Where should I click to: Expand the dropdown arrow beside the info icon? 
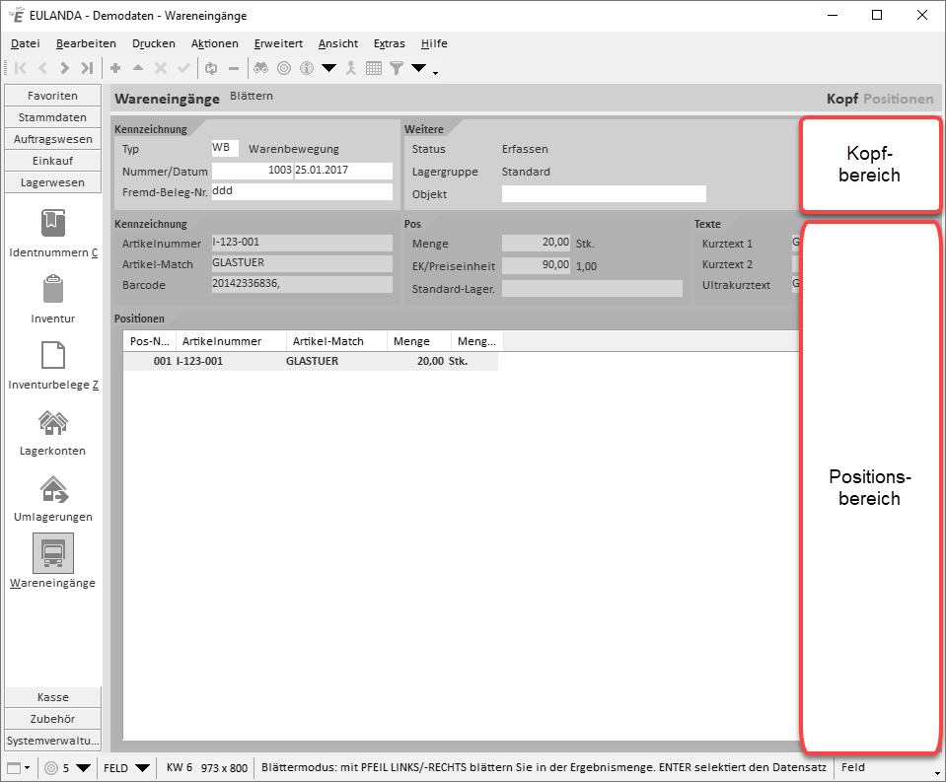coord(328,68)
